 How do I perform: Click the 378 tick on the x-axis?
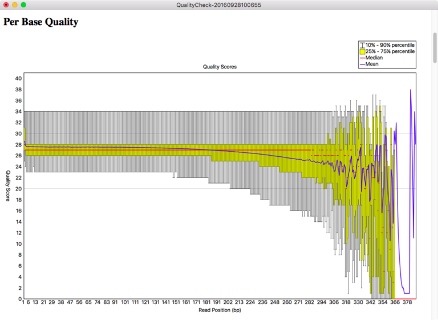[x=407, y=303]
